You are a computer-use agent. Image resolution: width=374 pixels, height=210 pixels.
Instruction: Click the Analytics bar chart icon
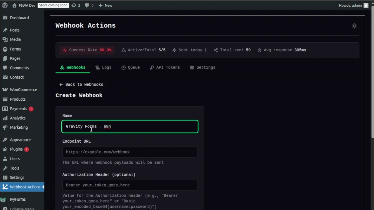(5, 118)
